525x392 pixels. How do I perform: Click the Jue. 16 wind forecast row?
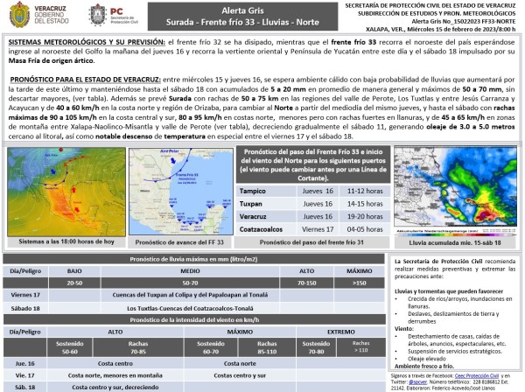(192, 362)
